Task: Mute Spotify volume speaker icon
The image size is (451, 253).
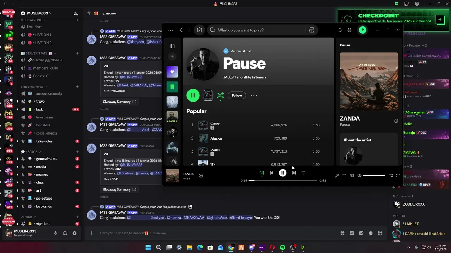Action: tap(359, 176)
